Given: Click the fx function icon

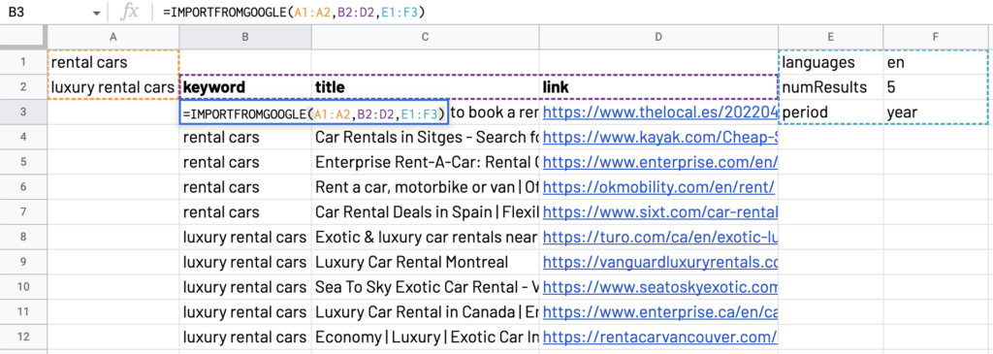Looking at the screenshot, I should click(x=130, y=12).
